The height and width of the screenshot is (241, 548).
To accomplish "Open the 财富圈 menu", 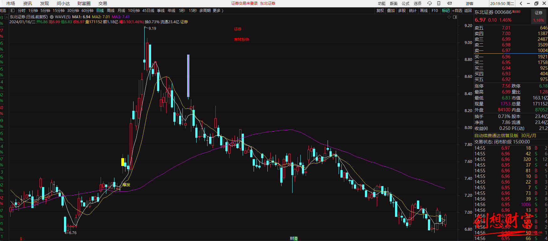I will coord(84,3).
